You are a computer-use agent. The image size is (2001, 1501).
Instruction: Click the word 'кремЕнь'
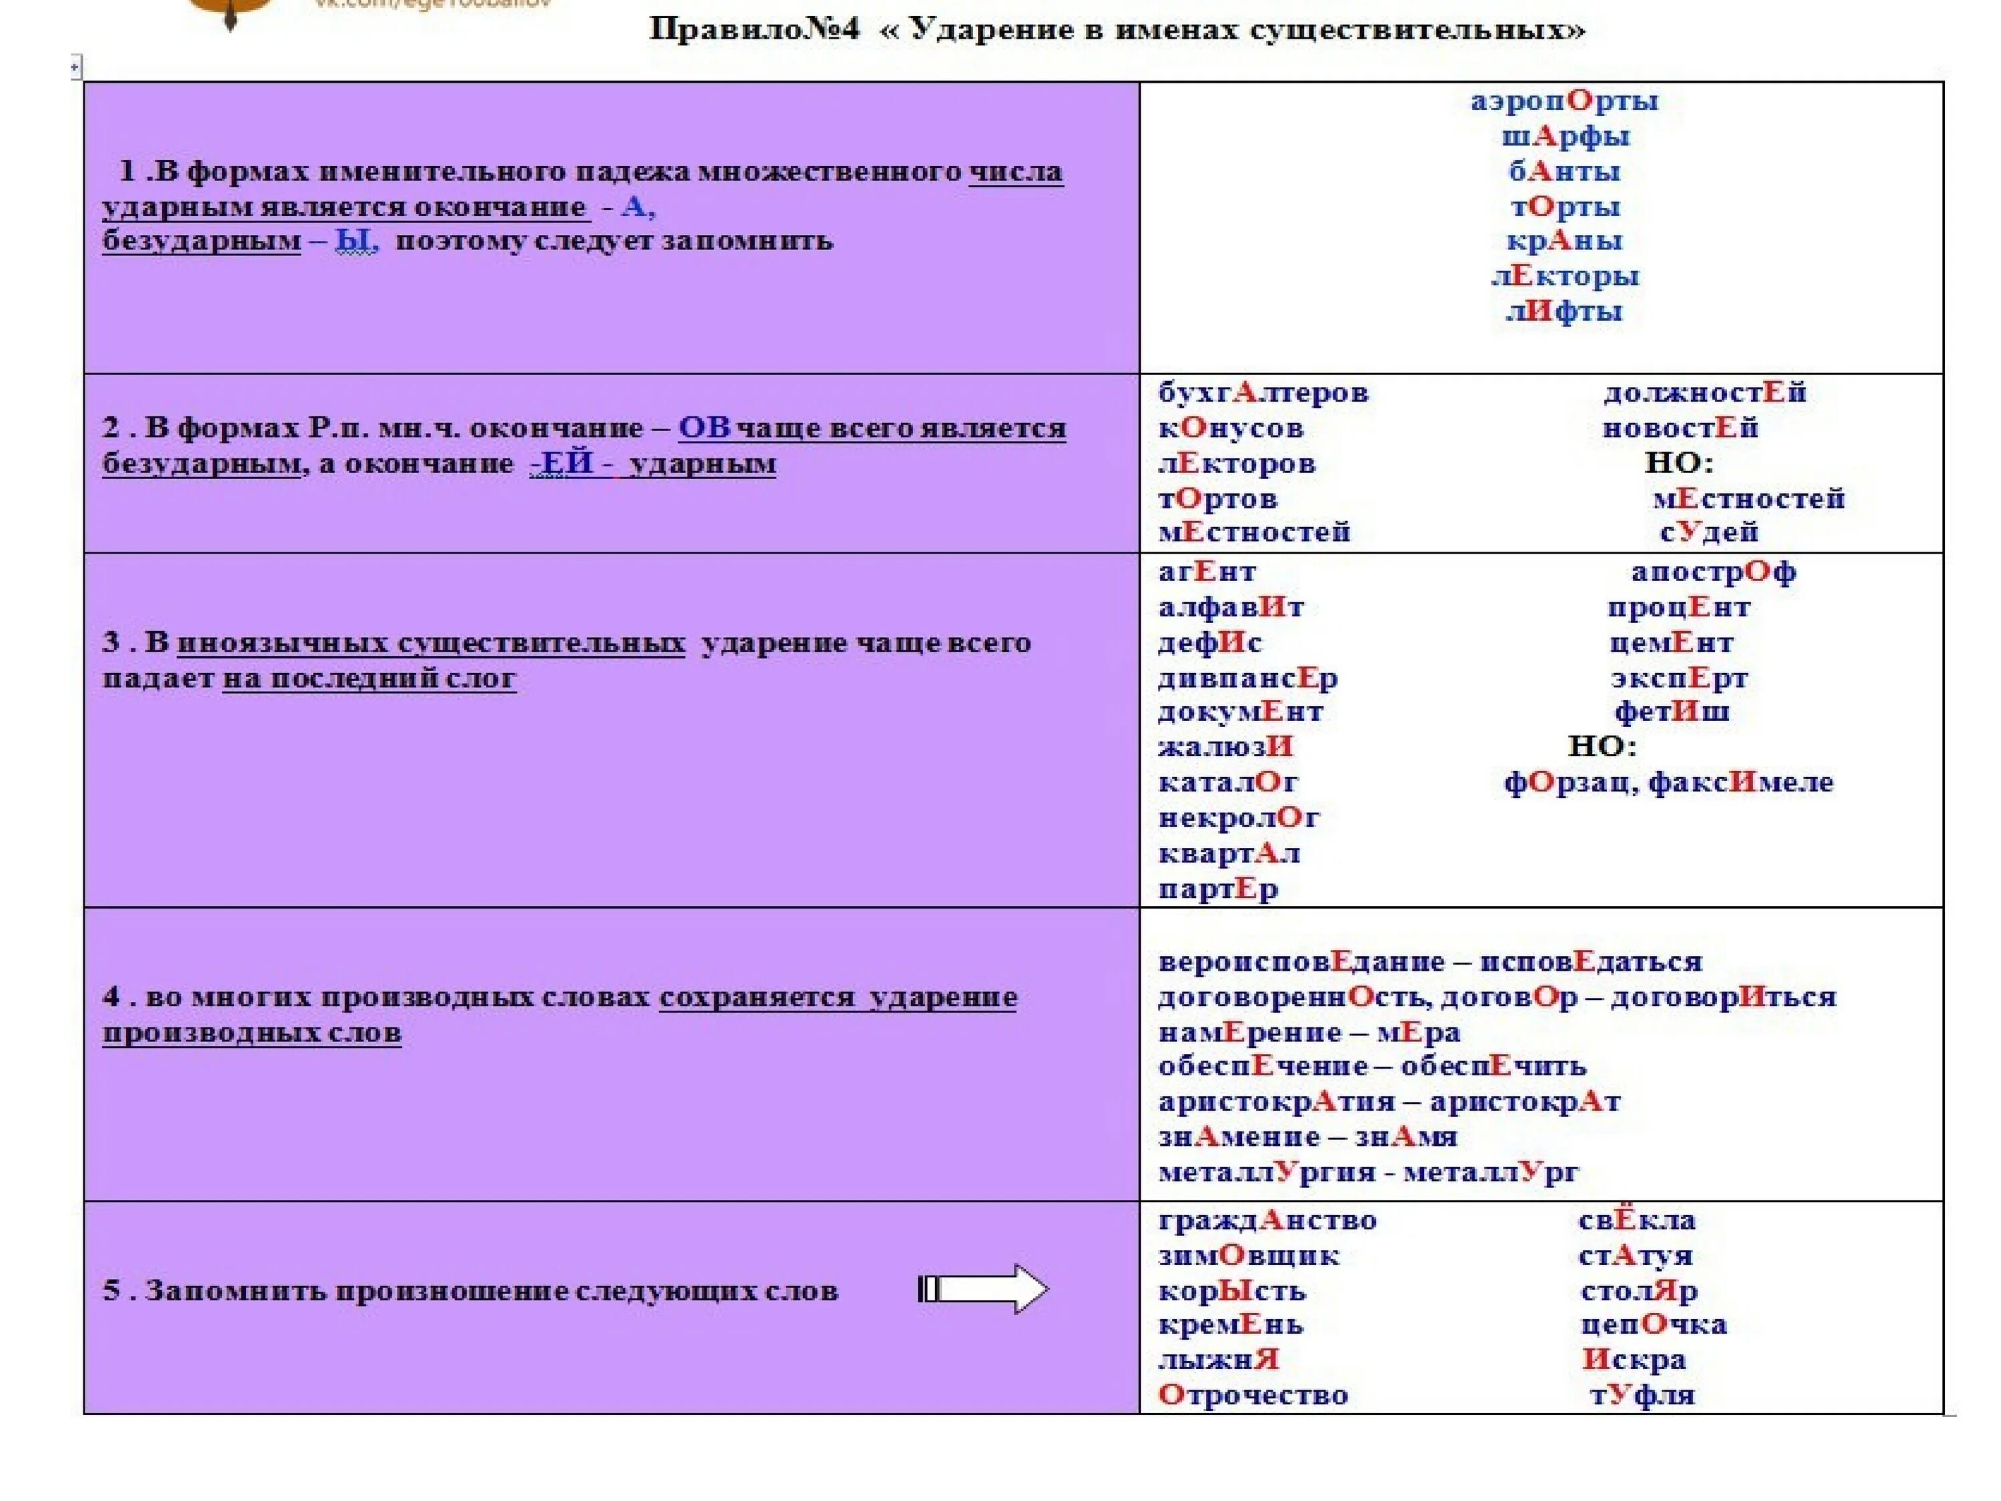[x=1230, y=1326]
